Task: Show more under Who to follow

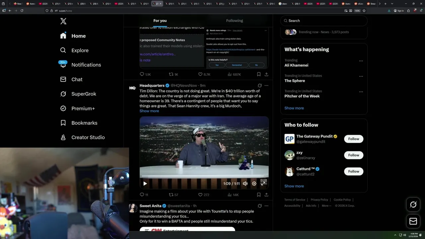Action: (x=294, y=186)
